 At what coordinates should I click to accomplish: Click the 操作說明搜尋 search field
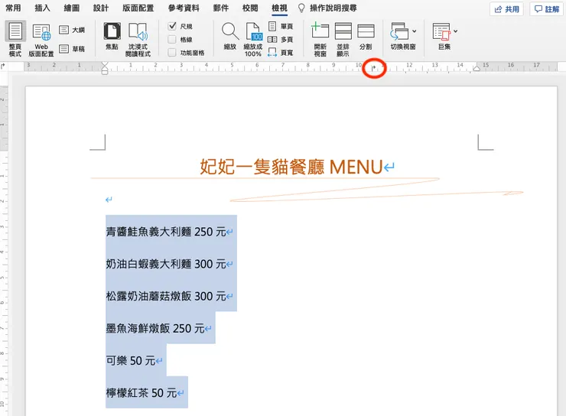(333, 8)
